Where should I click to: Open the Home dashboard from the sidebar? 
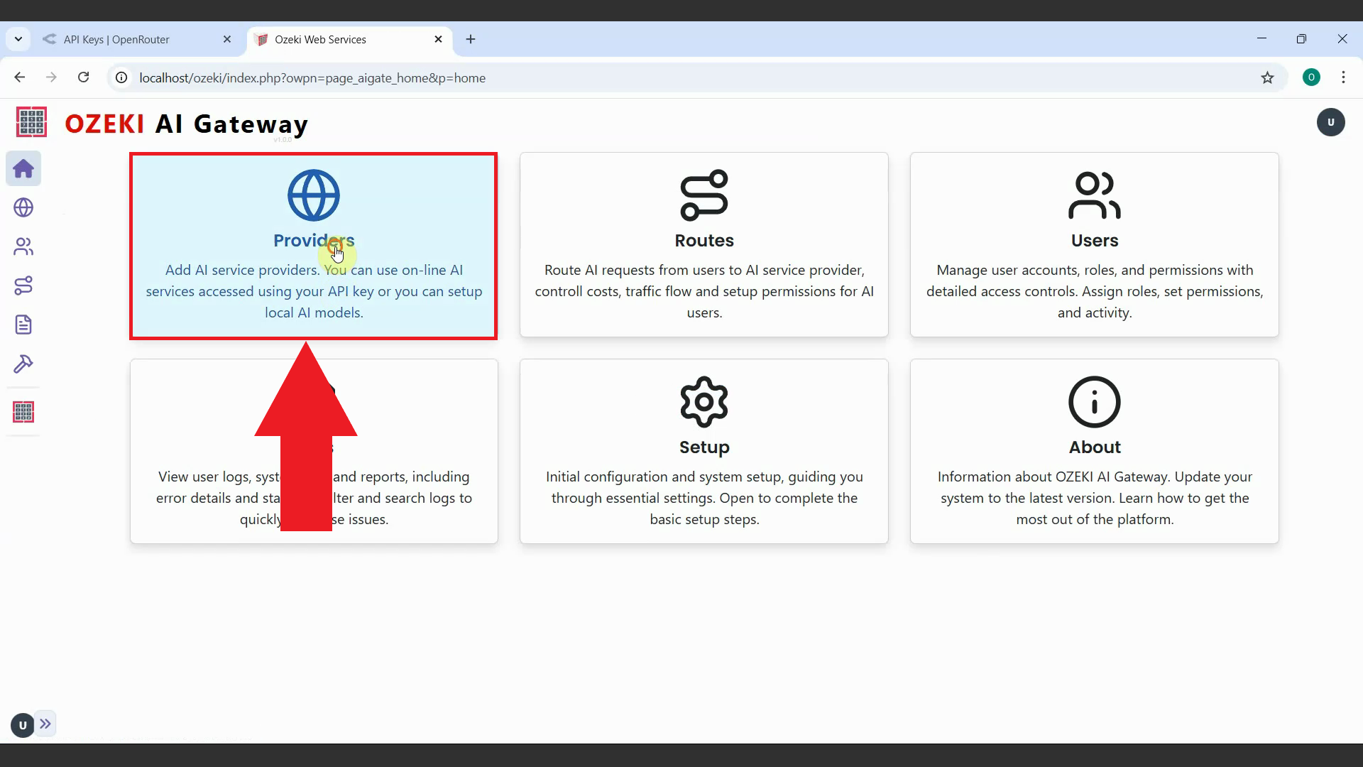point(23,168)
